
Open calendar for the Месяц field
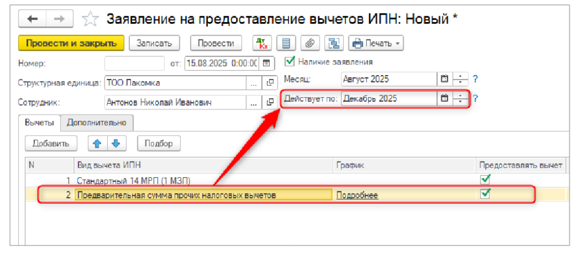pyautogui.click(x=444, y=79)
